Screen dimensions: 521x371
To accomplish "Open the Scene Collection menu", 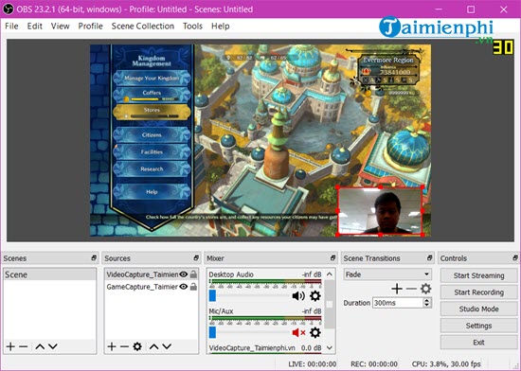I will 143,26.
